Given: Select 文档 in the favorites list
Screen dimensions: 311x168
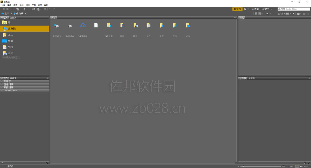Looking at the screenshot, I should (x=24, y=47).
